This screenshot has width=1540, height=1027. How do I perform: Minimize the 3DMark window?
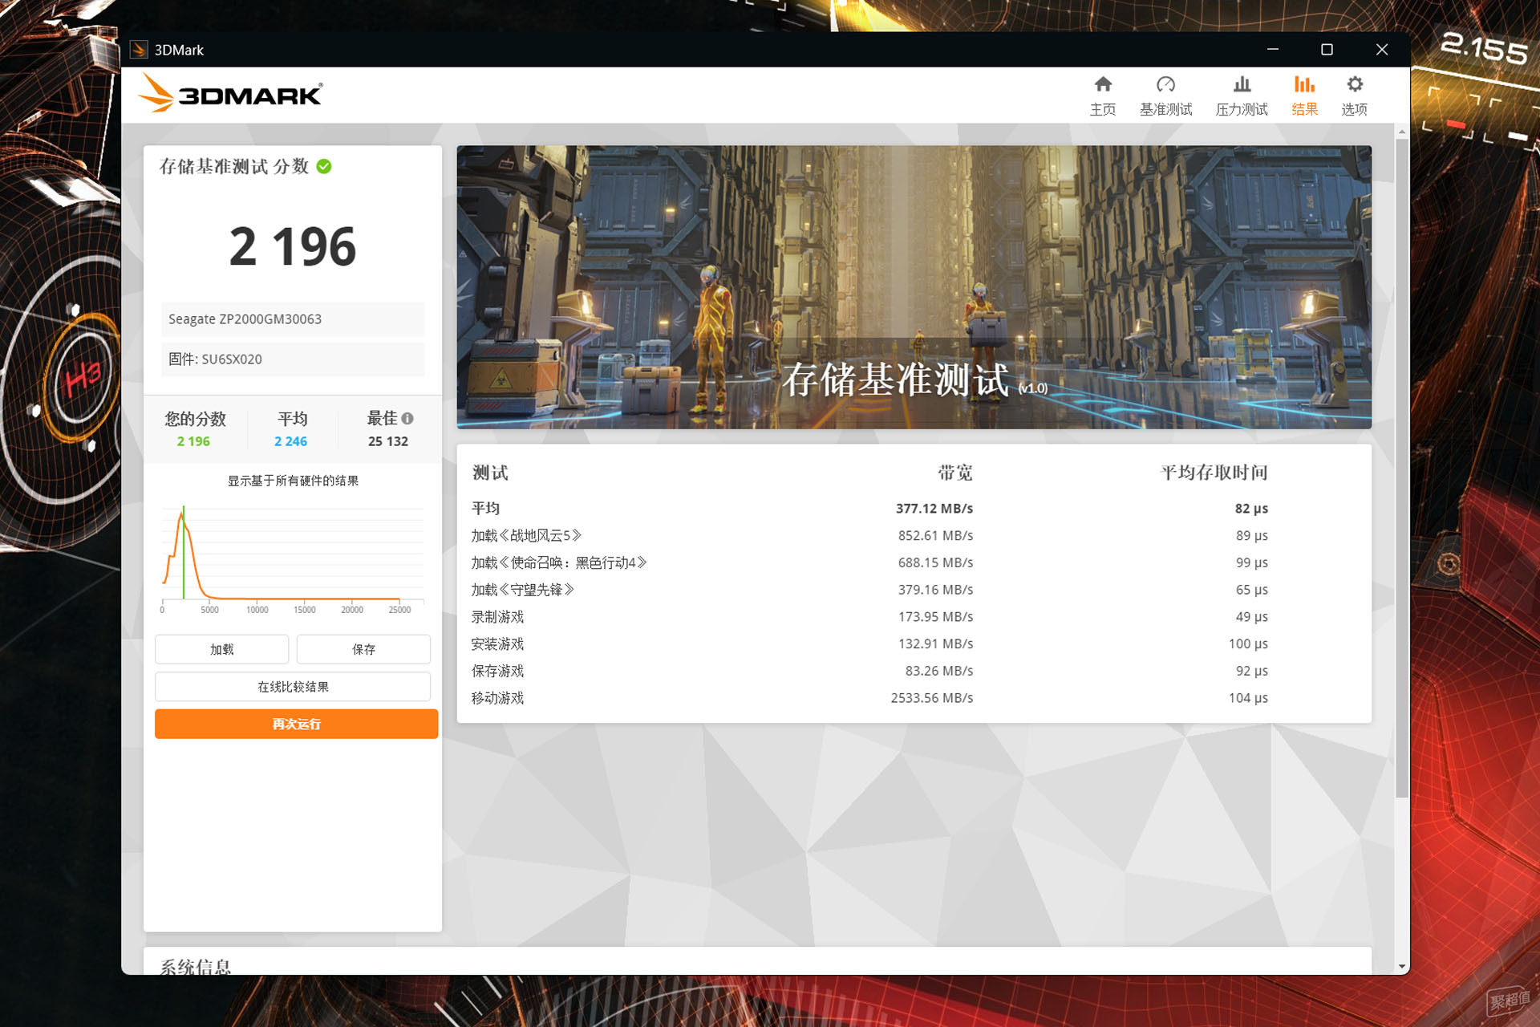(1273, 50)
